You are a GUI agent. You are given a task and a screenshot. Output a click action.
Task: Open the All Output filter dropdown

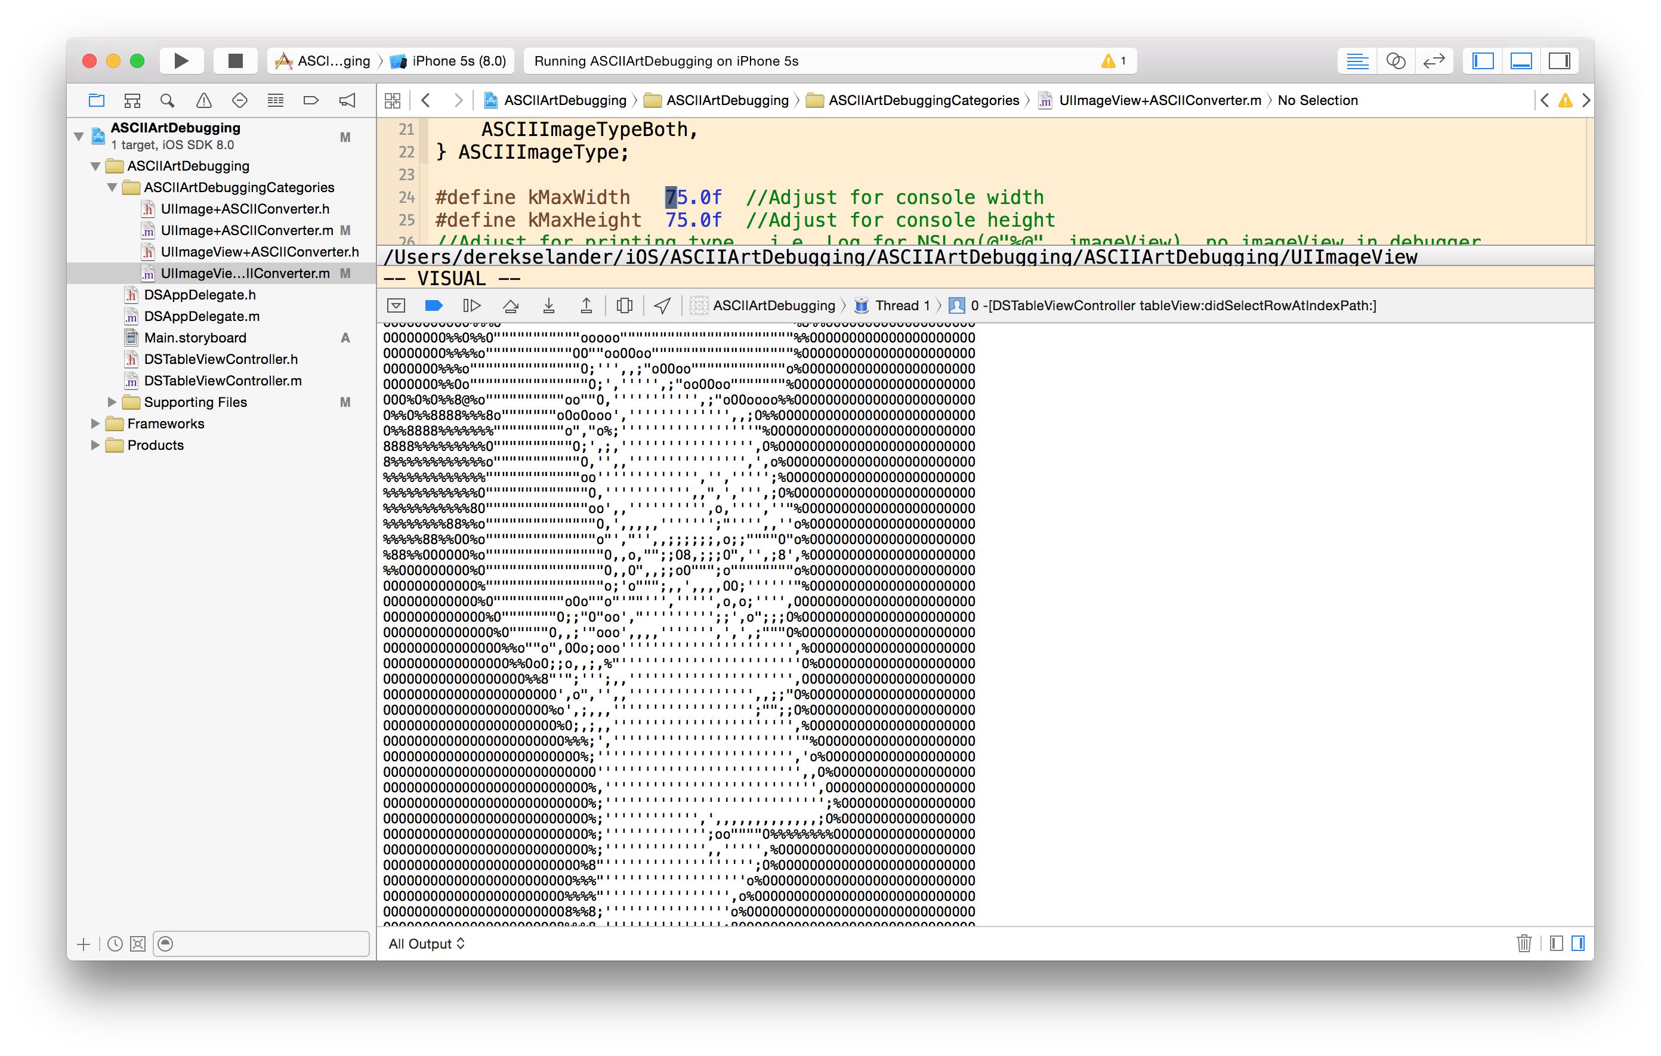426,944
